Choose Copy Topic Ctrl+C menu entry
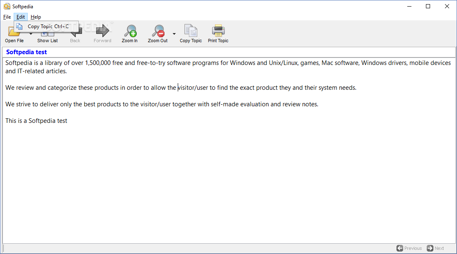This screenshot has width=457, height=254. 46,26
